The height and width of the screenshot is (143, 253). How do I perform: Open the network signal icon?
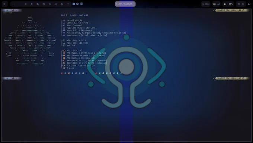click(x=218, y=4)
